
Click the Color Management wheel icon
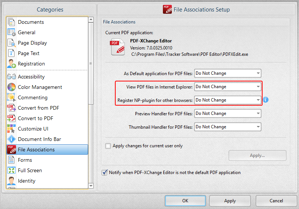(12, 87)
